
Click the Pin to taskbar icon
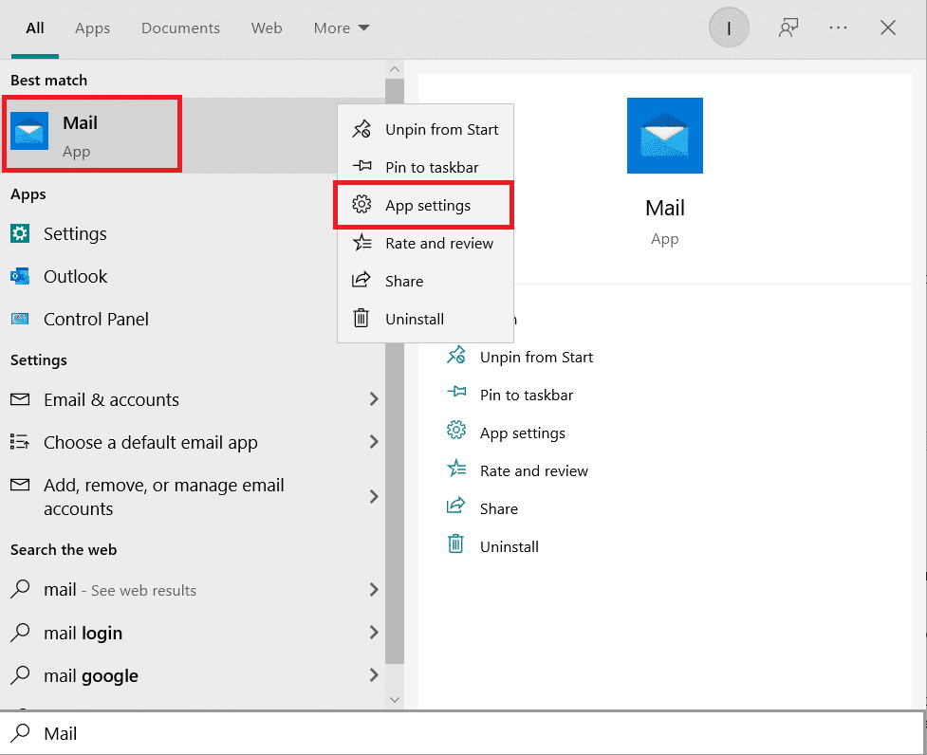362,167
